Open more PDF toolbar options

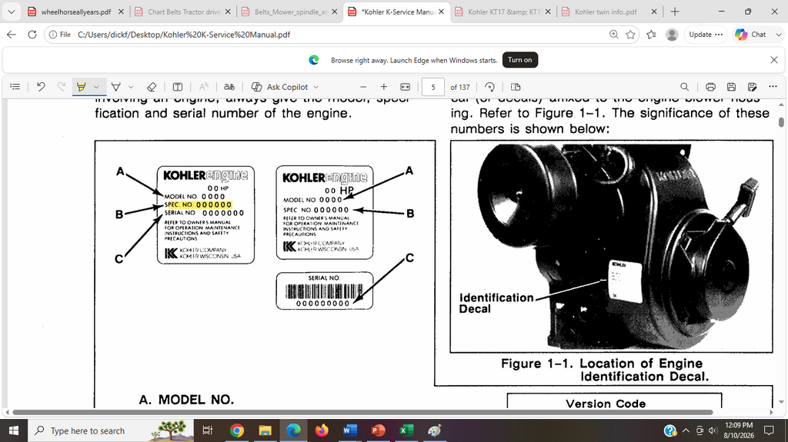[x=773, y=87]
